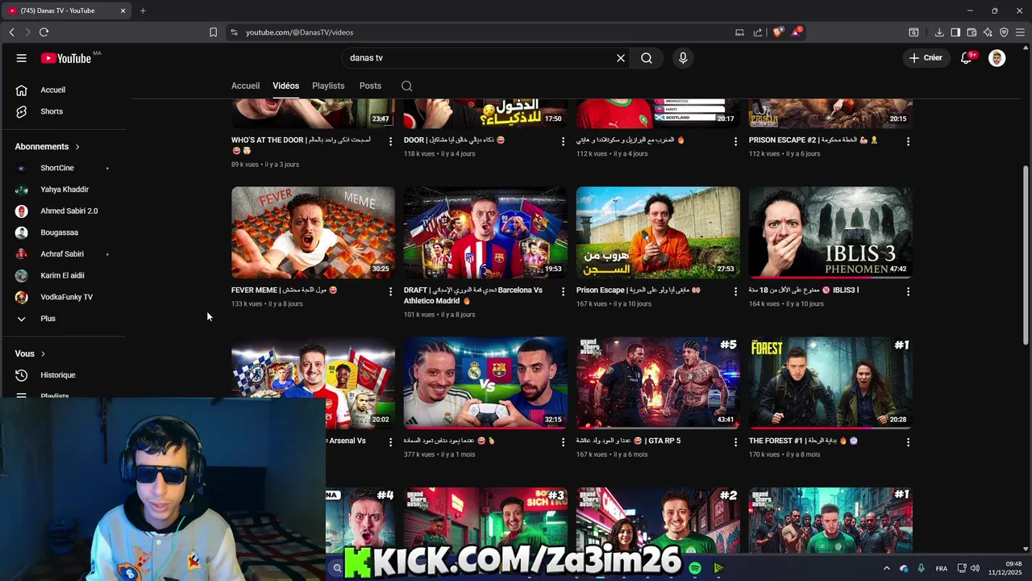Image resolution: width=1032 pixels, height=581 pixels.
Task: Open Brave Shields lion icon
Action: tap(777, 32)
